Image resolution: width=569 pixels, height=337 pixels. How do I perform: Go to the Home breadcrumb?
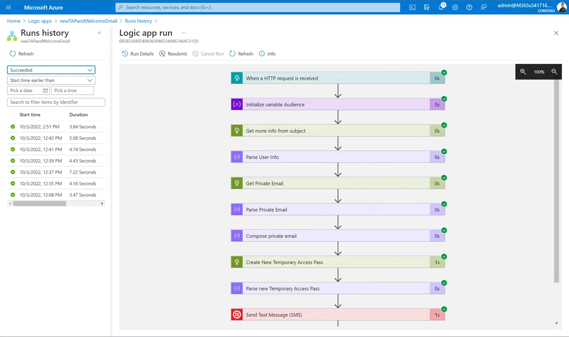coord(14,21)
